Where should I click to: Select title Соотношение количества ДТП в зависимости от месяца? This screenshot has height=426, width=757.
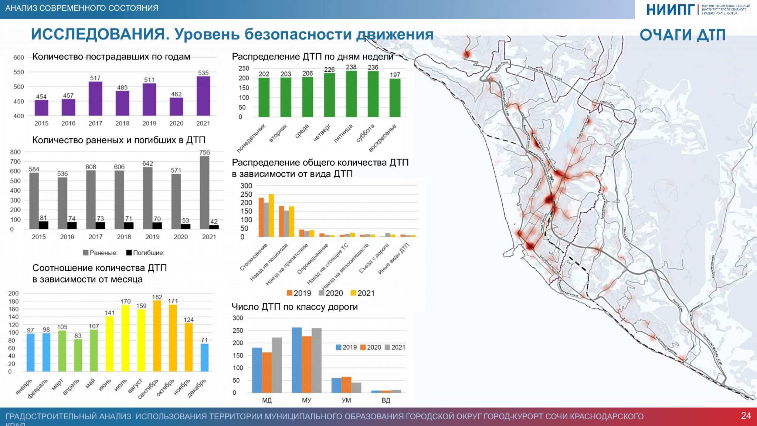click(x=99, y=273)
